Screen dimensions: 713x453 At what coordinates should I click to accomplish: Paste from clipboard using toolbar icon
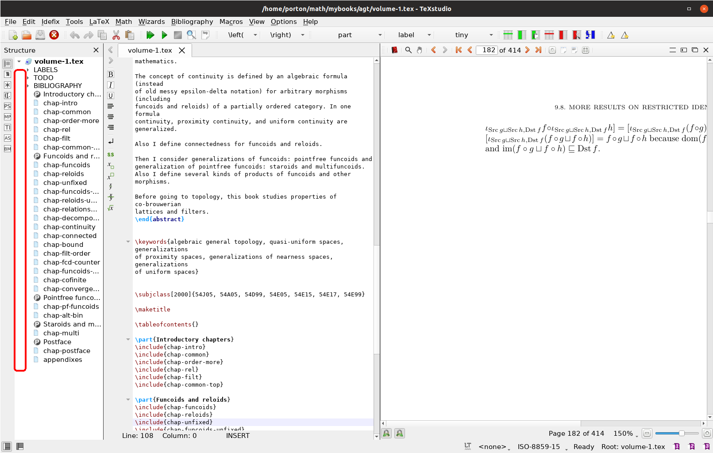click(130, 35)
